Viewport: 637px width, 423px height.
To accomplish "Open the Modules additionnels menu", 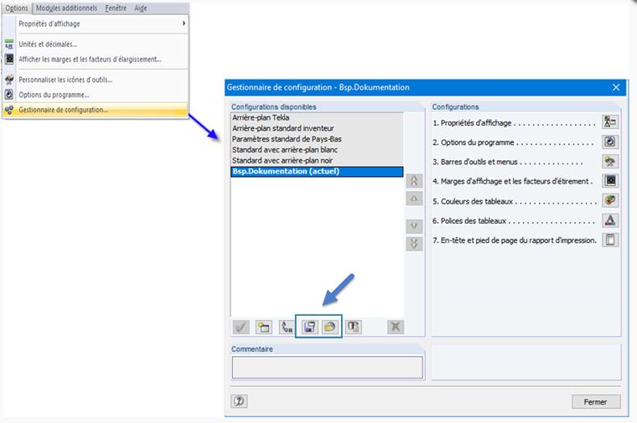I will point(66,8).
